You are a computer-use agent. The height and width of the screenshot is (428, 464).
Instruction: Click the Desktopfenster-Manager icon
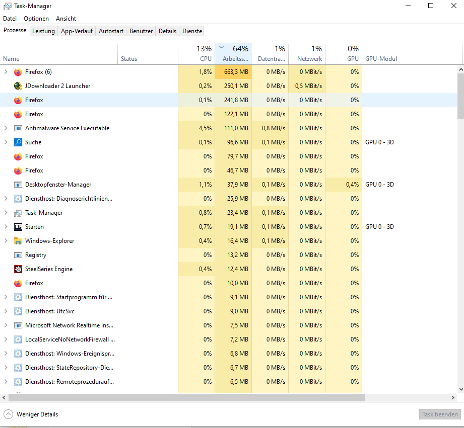click(18, 185)
